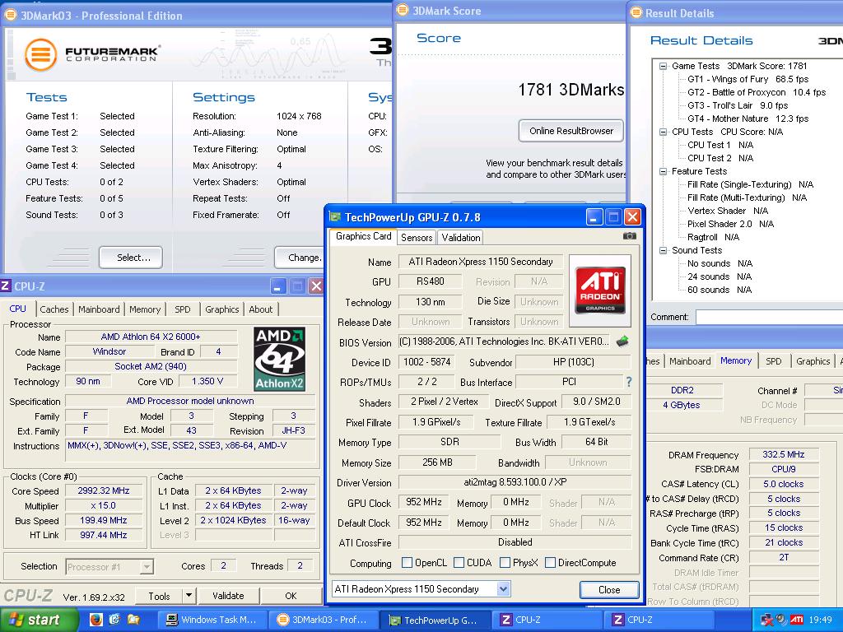Open the Processor #1 selection dropdown
The height and width of the screenshot is (632, 843).
147,566
